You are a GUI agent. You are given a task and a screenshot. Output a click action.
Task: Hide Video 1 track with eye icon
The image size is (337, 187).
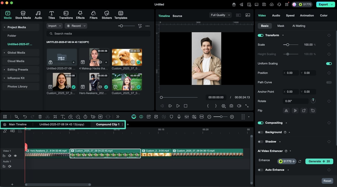(x=15, y=156)
